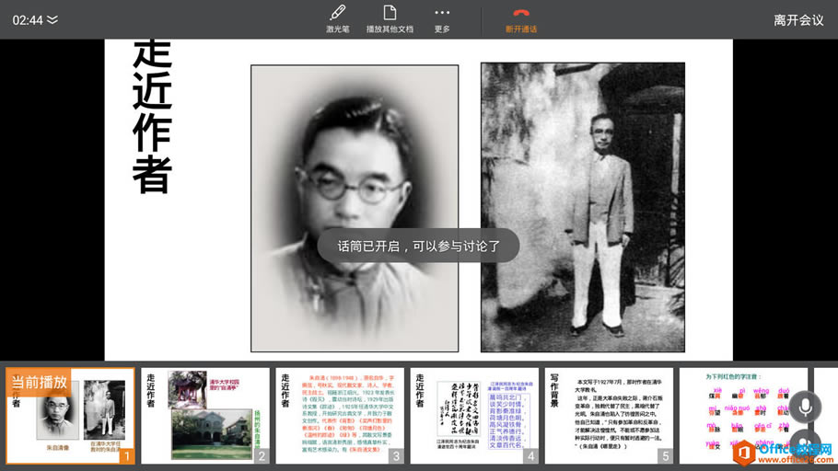Click the 走近作者 vertical slide title
The height and width of the screenshot is (471, 838).
tap(152, 117)
